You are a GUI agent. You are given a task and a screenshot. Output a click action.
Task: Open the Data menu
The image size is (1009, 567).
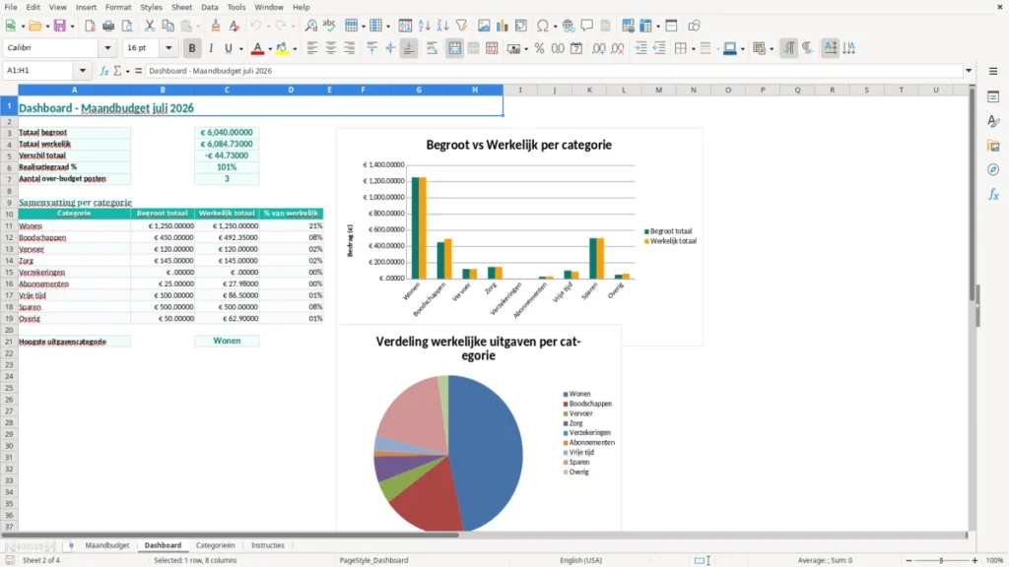209,7
